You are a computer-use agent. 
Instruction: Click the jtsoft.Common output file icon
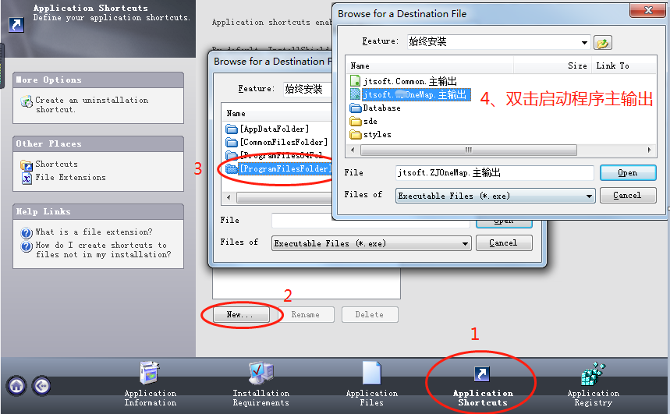pyautogui.click(x=355, y=81)
